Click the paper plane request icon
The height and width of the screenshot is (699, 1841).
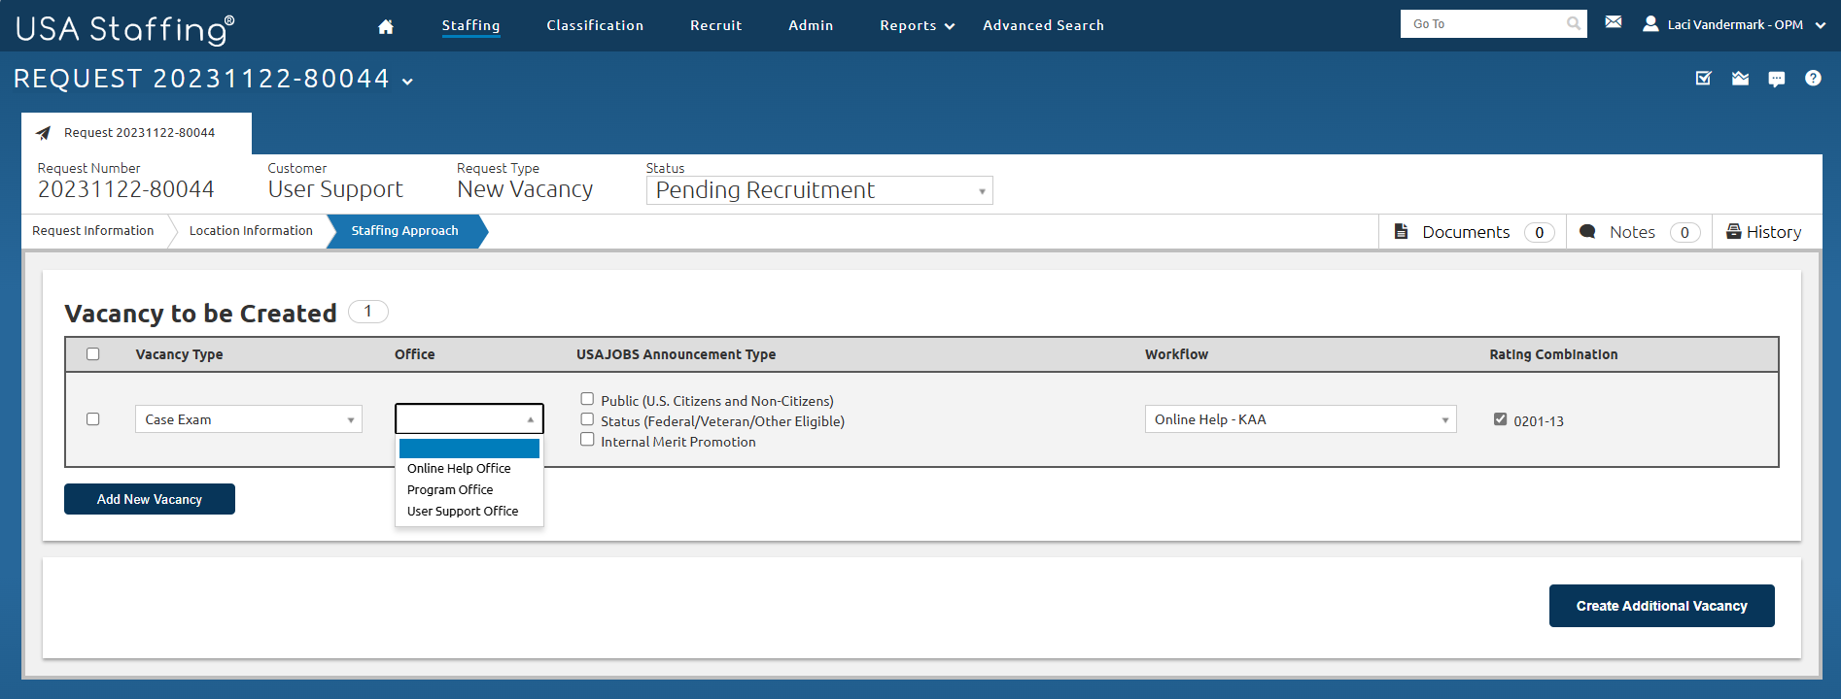[x=43, y=133]
